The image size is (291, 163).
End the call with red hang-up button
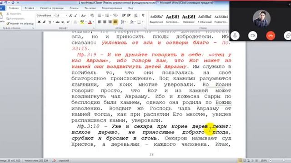pos(271,35)
